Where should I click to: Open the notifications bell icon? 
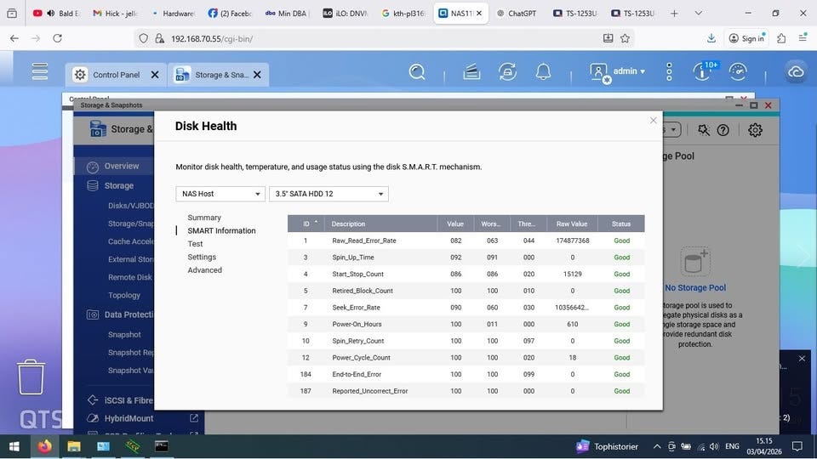coord(543,72)
